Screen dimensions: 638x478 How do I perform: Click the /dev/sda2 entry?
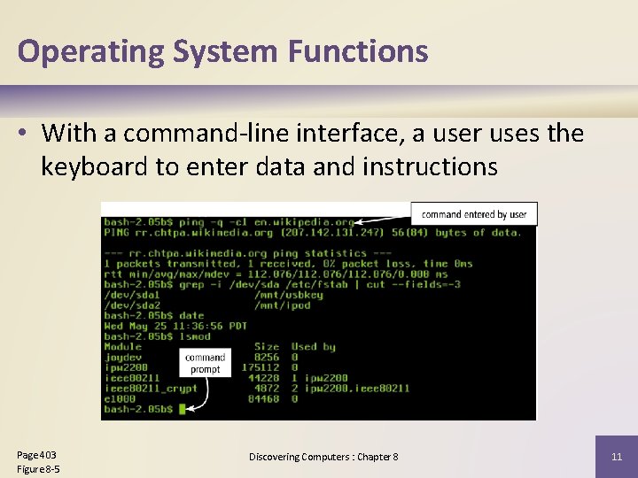(x=132, y=305)
